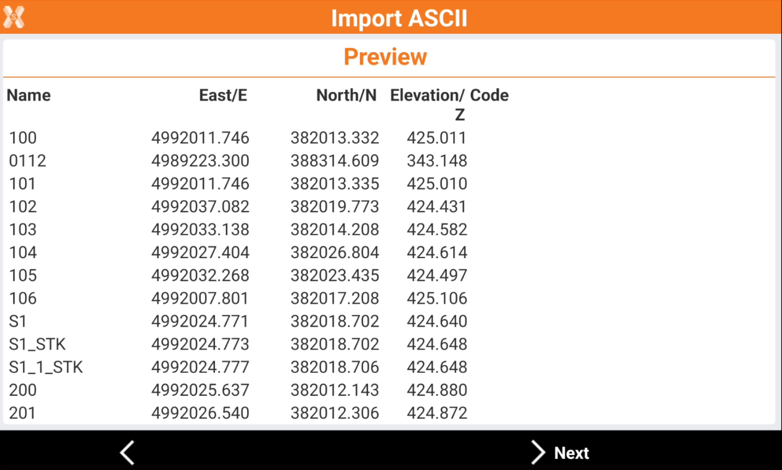Click the Preview heading
The width and height of the screenshot is (782, 470).
coord(385,57)
